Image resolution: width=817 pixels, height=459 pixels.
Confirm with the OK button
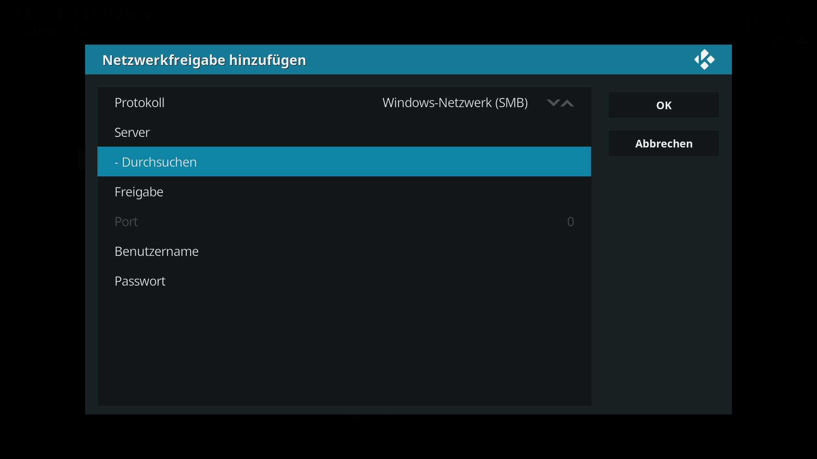pos(663,105)
